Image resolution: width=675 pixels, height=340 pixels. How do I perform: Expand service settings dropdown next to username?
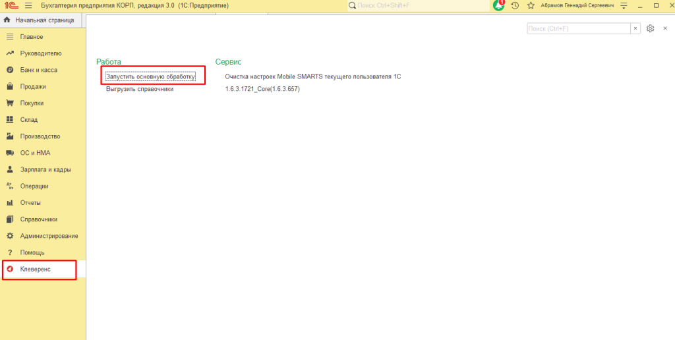pos(624,5)
